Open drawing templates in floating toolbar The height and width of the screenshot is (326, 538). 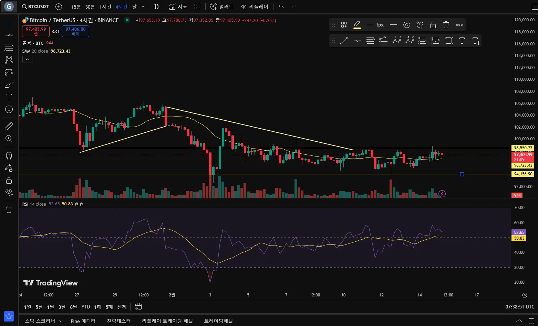[x=344, y=25]
